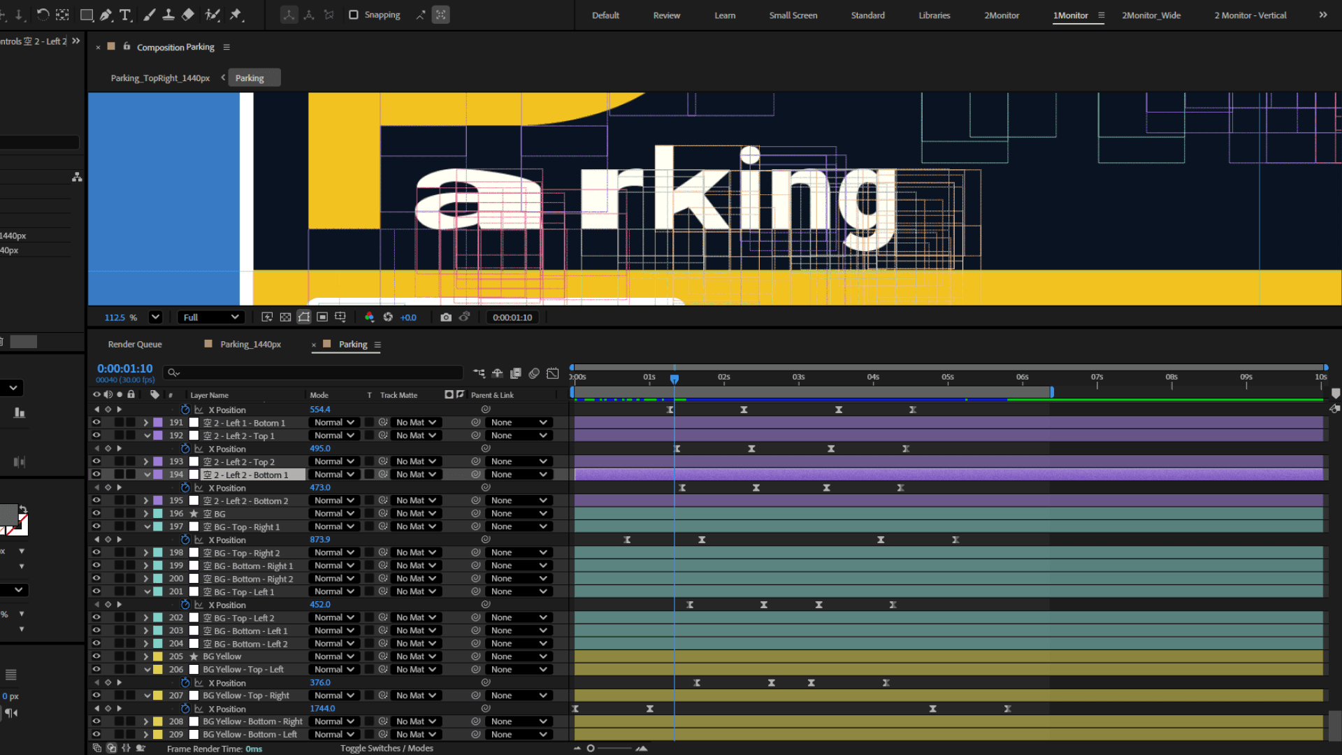Open the Graph Editor in timeline
Screen dimensions: 1342x755
pyautogui.click(x=553, y=373)
